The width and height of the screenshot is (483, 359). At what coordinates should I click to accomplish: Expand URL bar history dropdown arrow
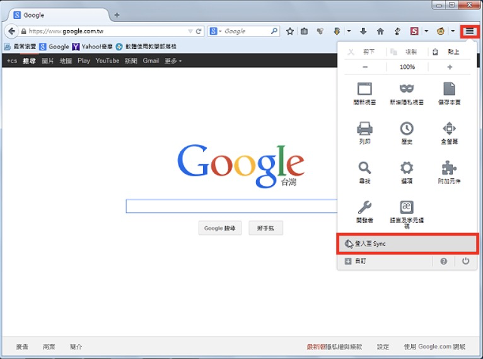click(x=190, y=31)
